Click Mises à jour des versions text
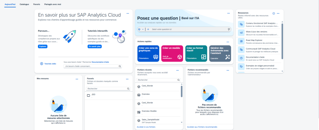 click(257, 32)
